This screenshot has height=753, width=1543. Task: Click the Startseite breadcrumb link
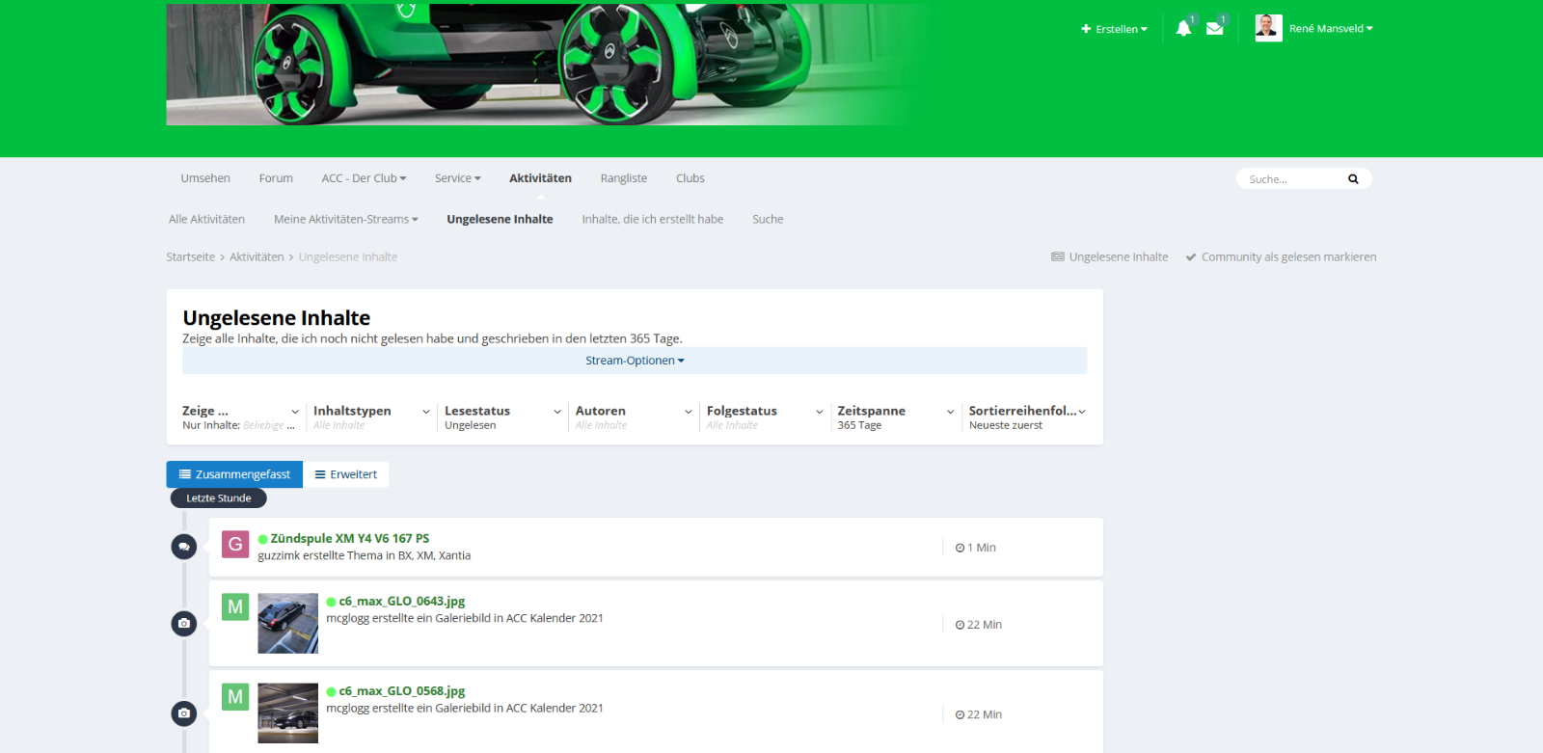tap(190, 256)
